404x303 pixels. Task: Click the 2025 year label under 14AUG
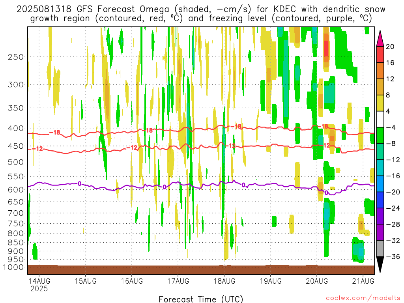(x=39, y=288)
